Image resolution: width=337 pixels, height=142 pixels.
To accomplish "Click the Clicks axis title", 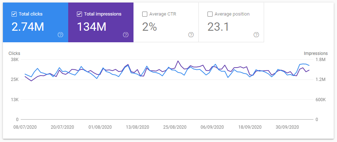I will [x=15, y=53].
